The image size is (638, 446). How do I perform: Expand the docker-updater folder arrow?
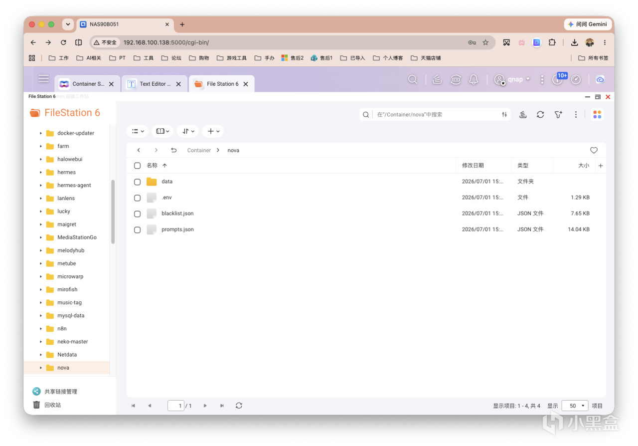tap(41, 133)
